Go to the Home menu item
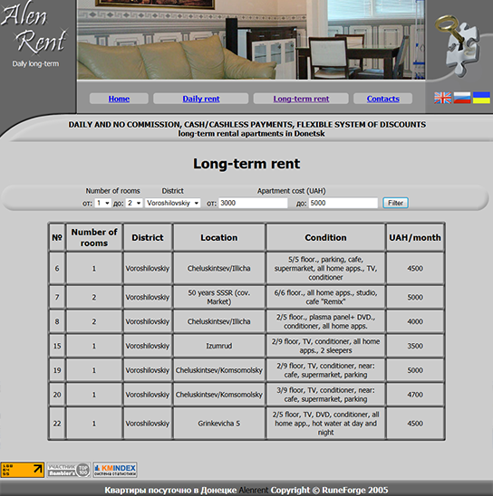The image size is (493, 496). tap(119, 99)
